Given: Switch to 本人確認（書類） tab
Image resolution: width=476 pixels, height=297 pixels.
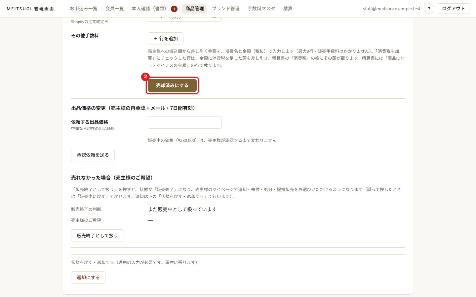Looking at the screenshot, I should coord(150,9).
